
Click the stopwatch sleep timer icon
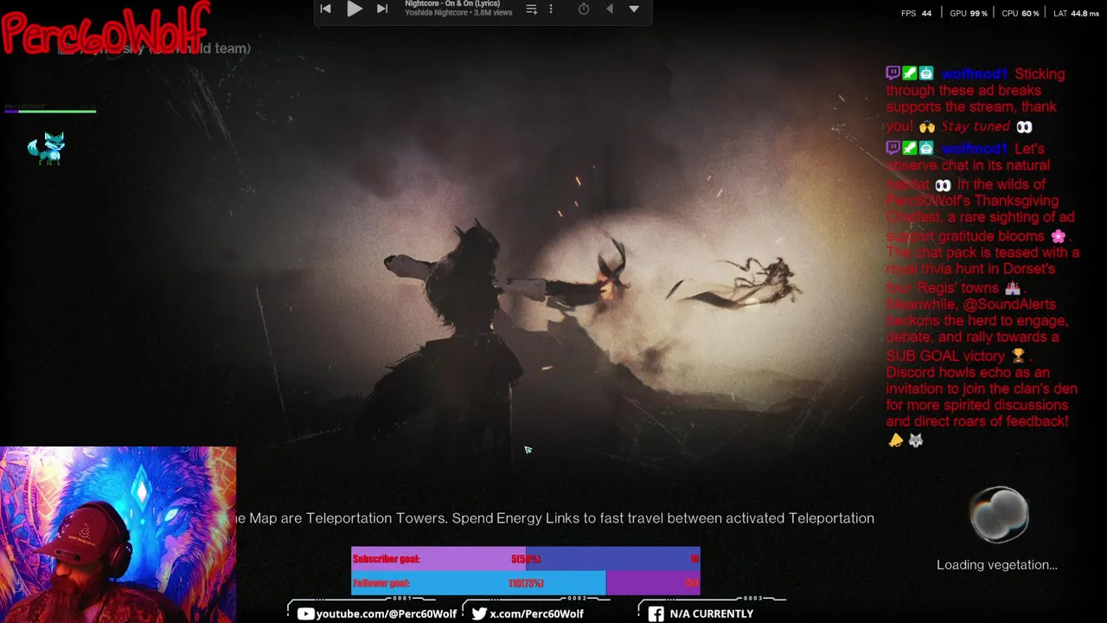click(x=584, y=9)
